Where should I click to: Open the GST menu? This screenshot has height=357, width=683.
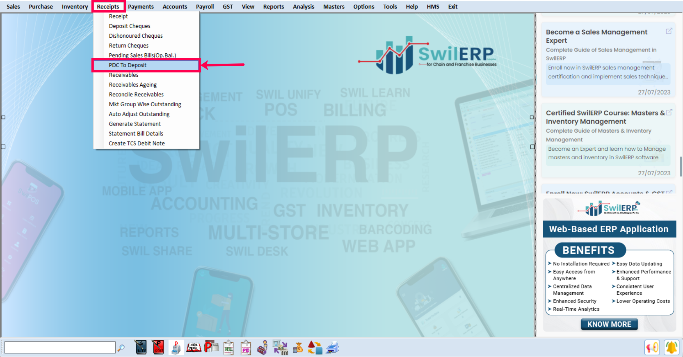(x=228, y=6)
